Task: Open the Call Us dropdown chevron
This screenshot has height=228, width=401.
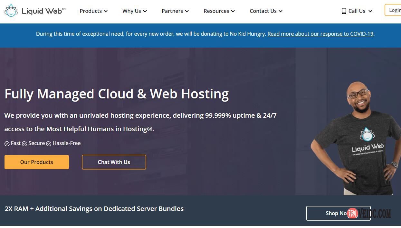Action: point(370,11)
